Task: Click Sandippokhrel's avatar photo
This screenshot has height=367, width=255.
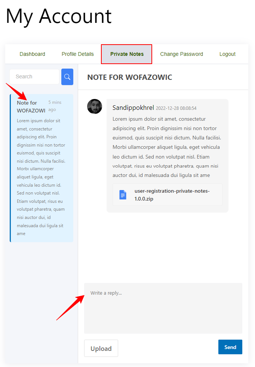Action: coord(95,106)
